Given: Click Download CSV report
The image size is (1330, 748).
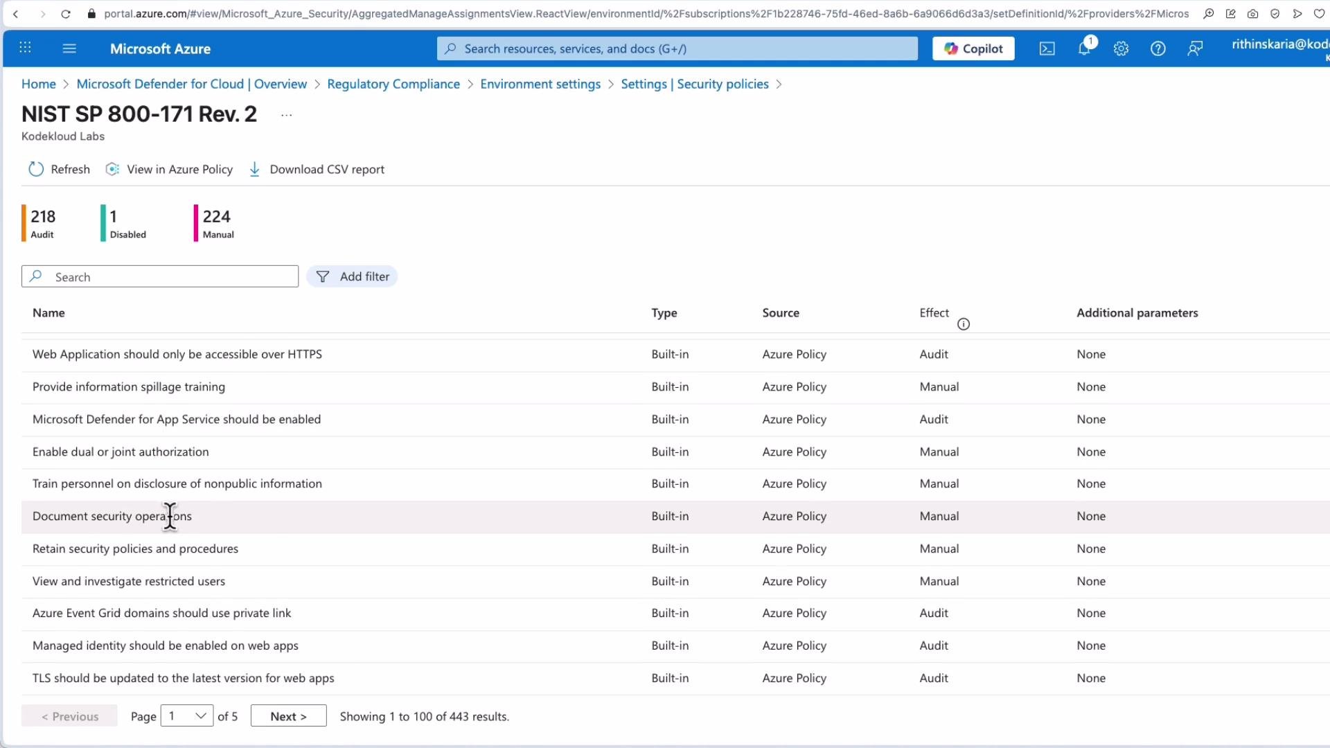Looking at the screenshot, I should [316, 169].
